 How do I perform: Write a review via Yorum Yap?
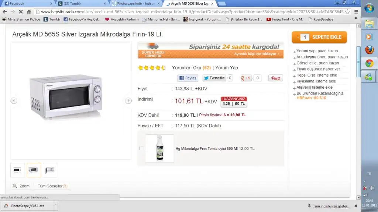(227, 68)
